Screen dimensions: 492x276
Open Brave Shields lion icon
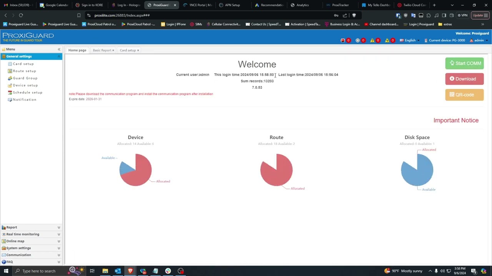pyautogui.click(x=354, y=15)
